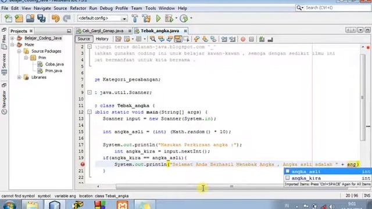372x209 pixels.
Task: Jump to Next Bookmark icon
Action: tap(205, 39)
